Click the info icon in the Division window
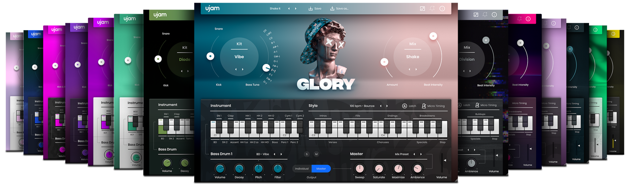The image size is (630, 186). [494, 14]
